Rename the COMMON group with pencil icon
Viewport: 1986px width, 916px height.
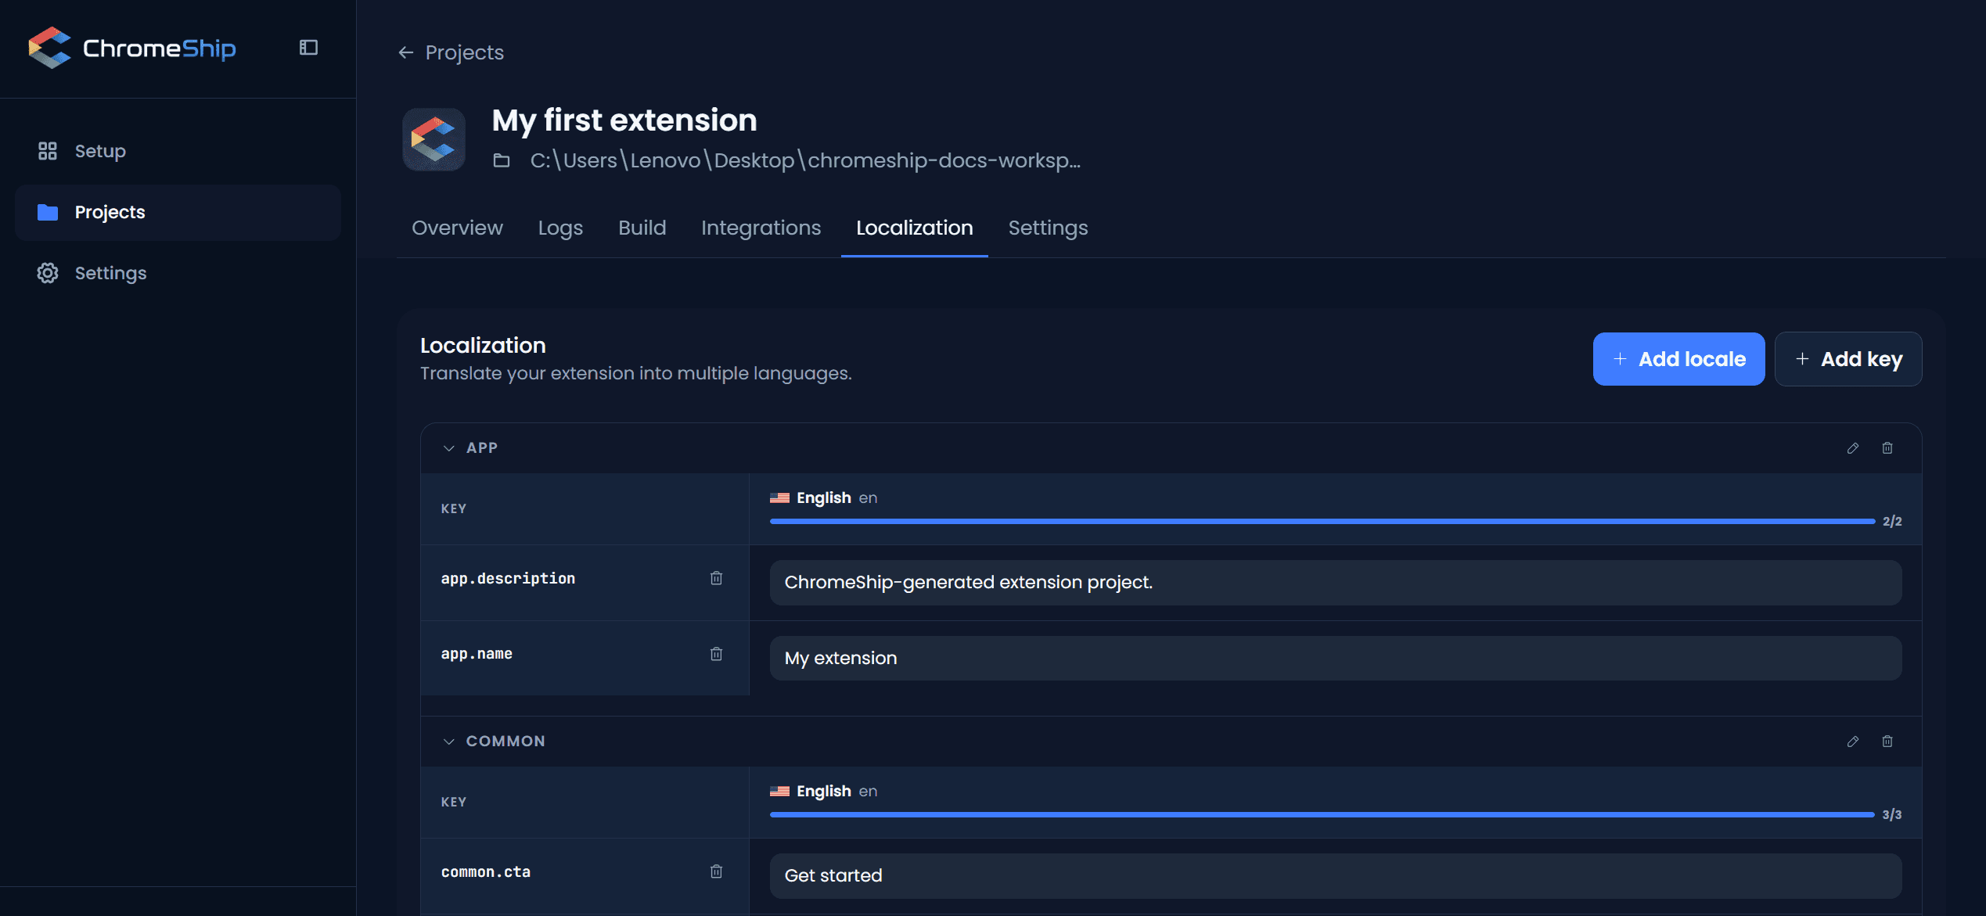(x=1852, y=742)
